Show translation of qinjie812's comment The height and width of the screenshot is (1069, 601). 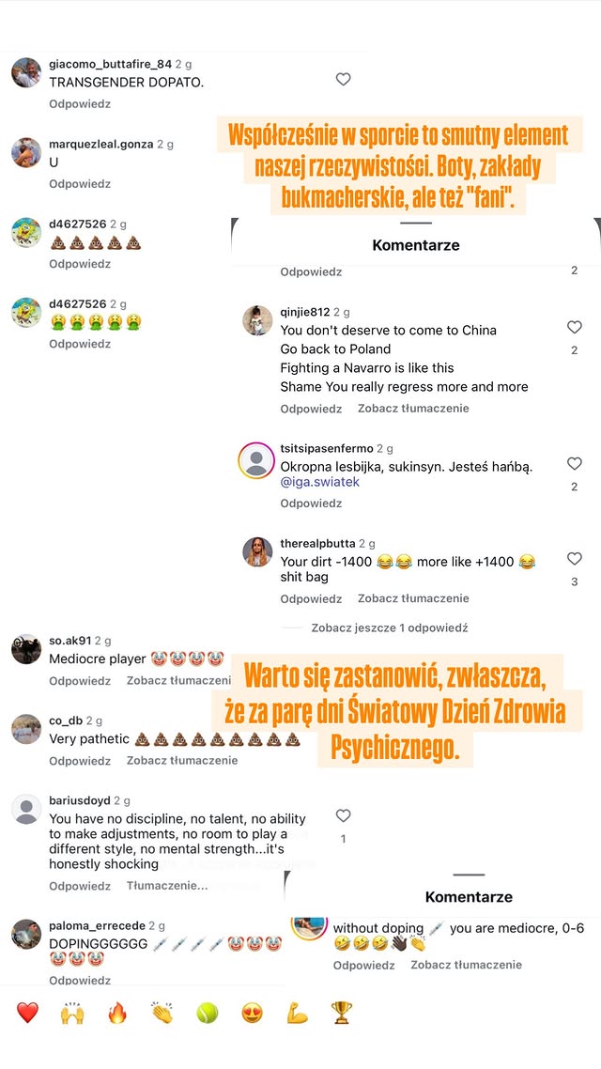pos(413,409)
